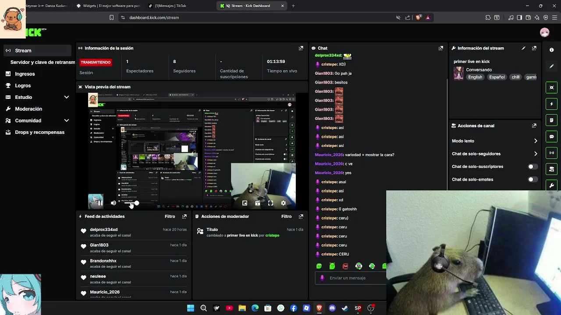Open cristepe link in moderator actions

coord(272,235)
